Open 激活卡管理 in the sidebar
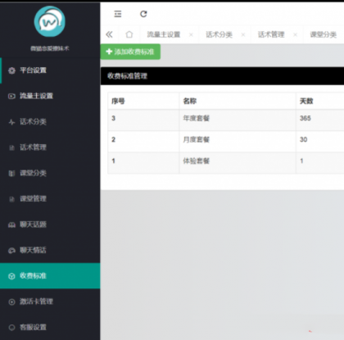Viewport: 344px width, 340px height. [50, 301]
